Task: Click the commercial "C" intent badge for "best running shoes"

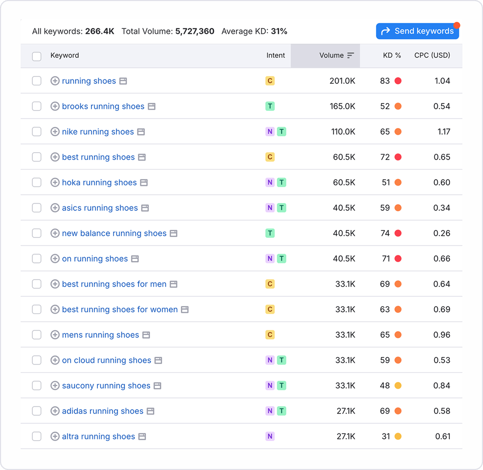Action: [x=269, y=157]
